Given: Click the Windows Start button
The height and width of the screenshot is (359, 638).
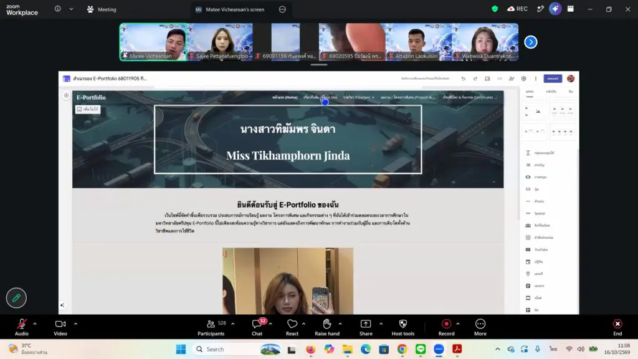Looking at the screenshot, I should tap(181, 349).
